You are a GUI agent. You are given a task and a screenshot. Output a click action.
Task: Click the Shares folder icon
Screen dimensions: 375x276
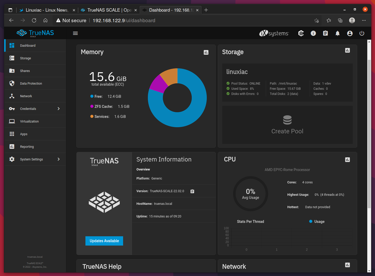(x=12, y=71)
